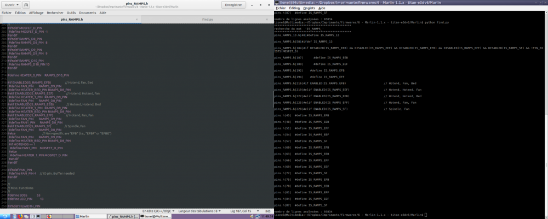Click the '#define HEATER_0_PIN RAMPS_D10_PIN' code line
Image resolution: width=548 pixels, height=219 pixels.
click(x=38, y=75)
